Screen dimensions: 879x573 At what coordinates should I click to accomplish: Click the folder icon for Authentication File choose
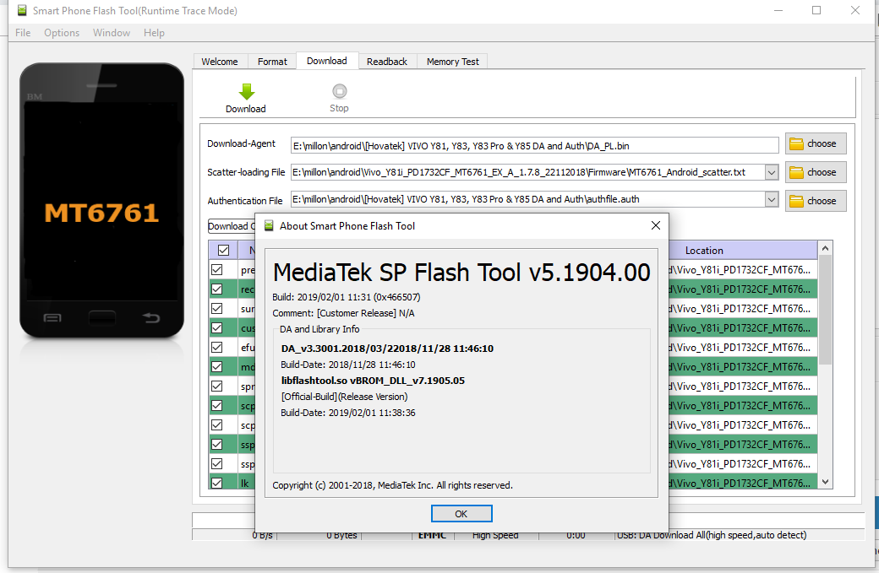click(796, 201)
